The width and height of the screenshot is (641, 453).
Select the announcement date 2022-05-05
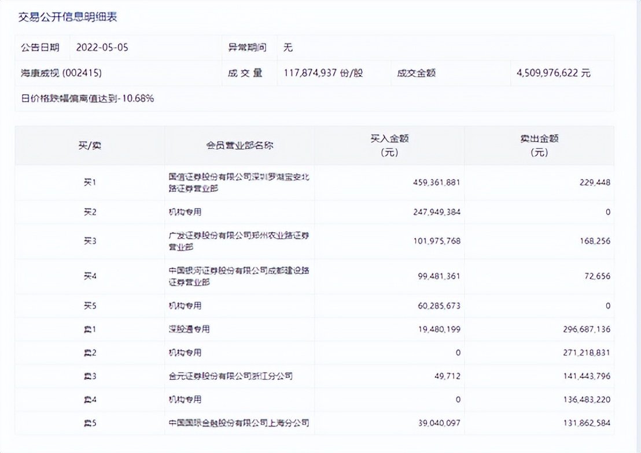[x=102, y=48]
